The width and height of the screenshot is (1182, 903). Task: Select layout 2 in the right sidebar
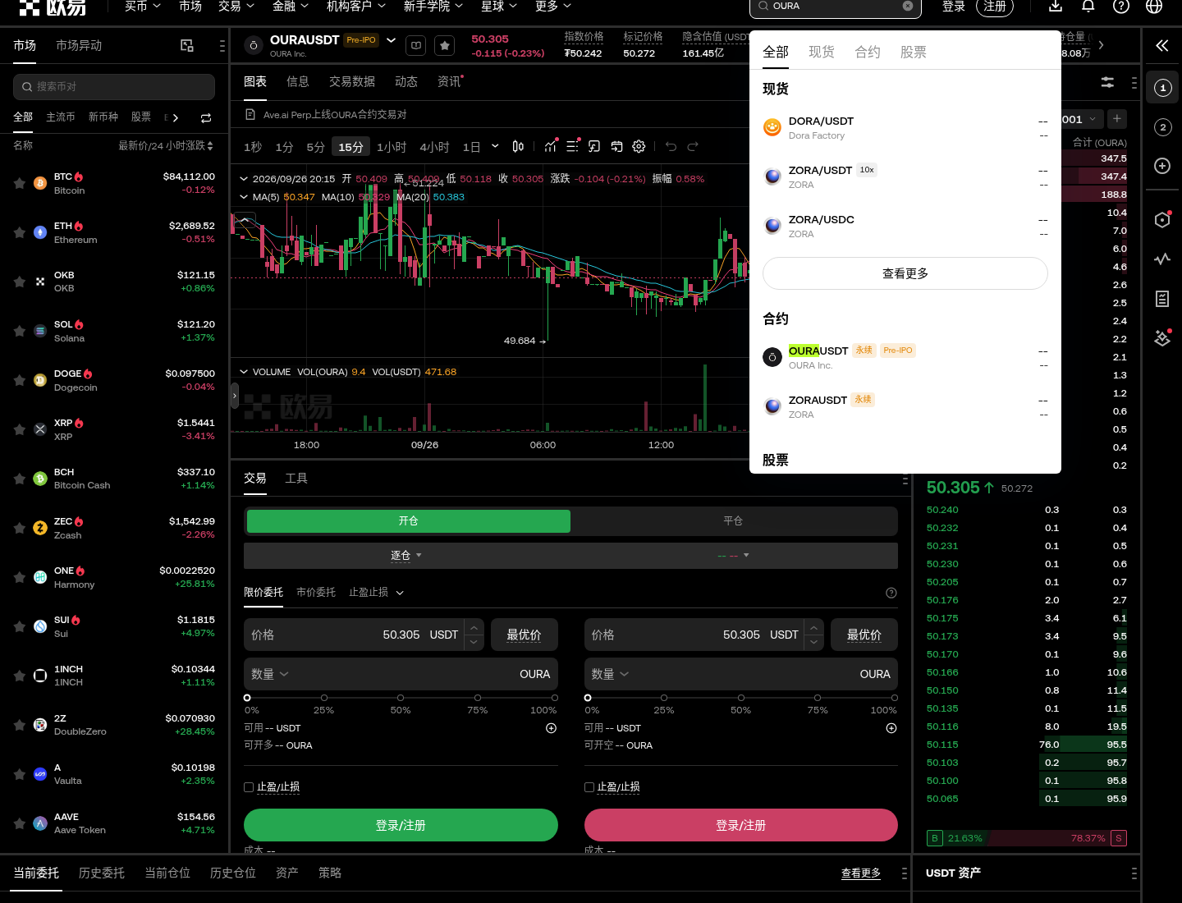coord(1162,127)
